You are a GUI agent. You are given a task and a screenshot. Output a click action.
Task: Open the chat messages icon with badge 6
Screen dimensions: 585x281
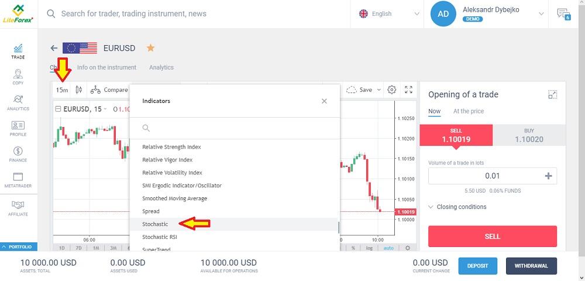coord(563,14)
